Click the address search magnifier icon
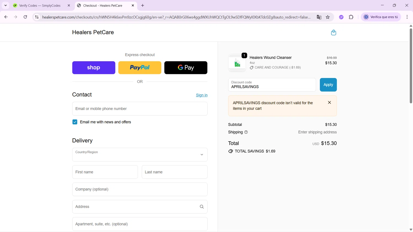Screen dimensions: 413x232 [x=202, y=207]
